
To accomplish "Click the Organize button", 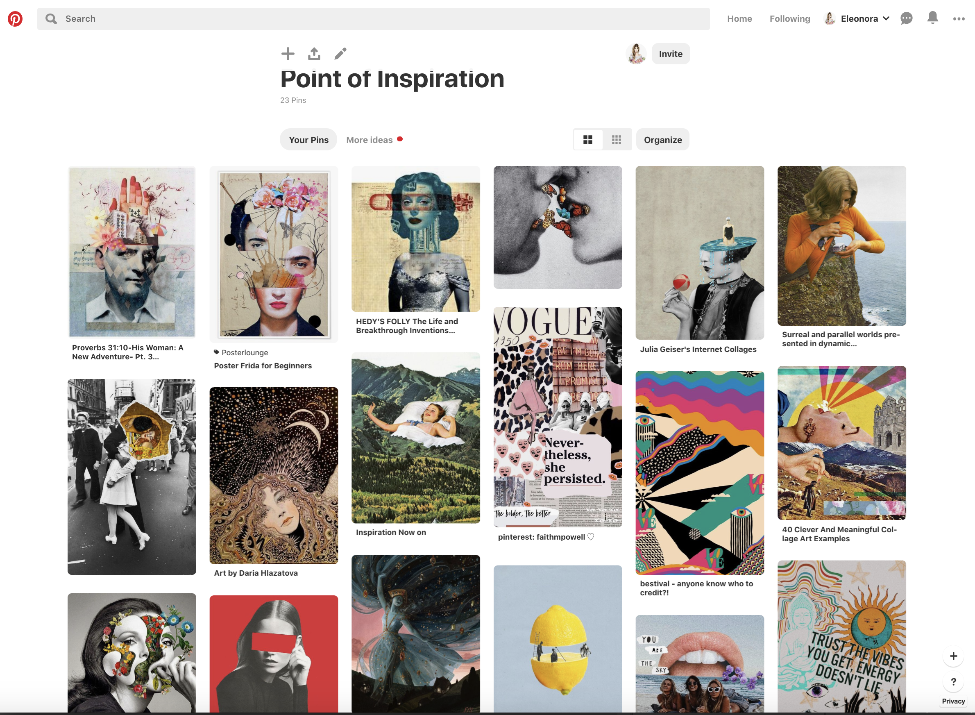I will click(x=662, y=140).
